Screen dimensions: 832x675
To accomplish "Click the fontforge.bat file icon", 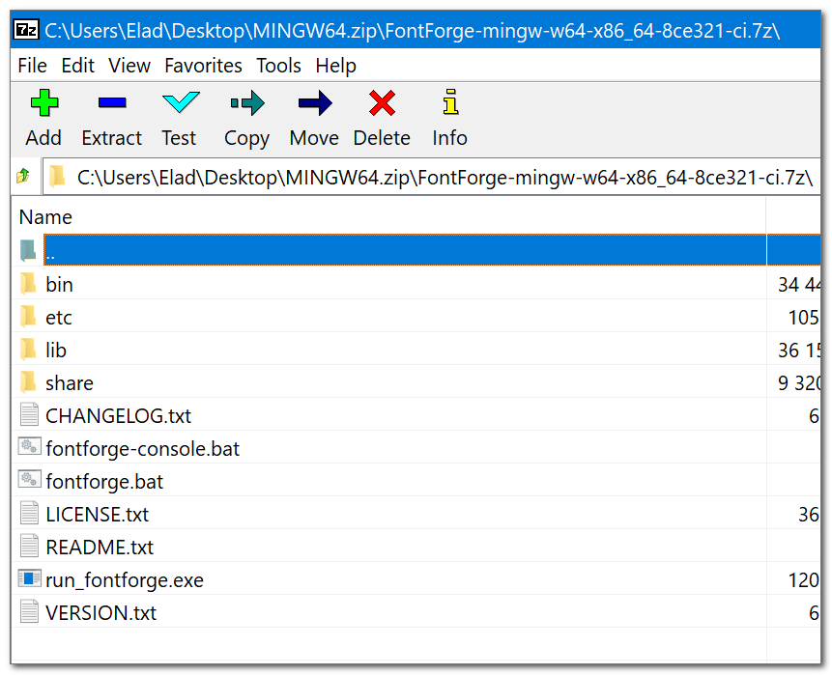I will pyautogui.click(x=29, y=480).
